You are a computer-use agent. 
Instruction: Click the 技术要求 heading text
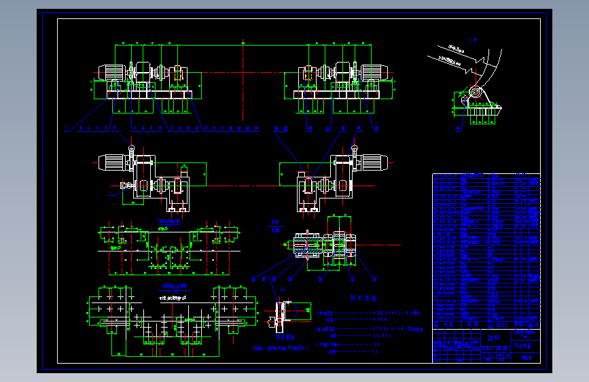(285, 338)
